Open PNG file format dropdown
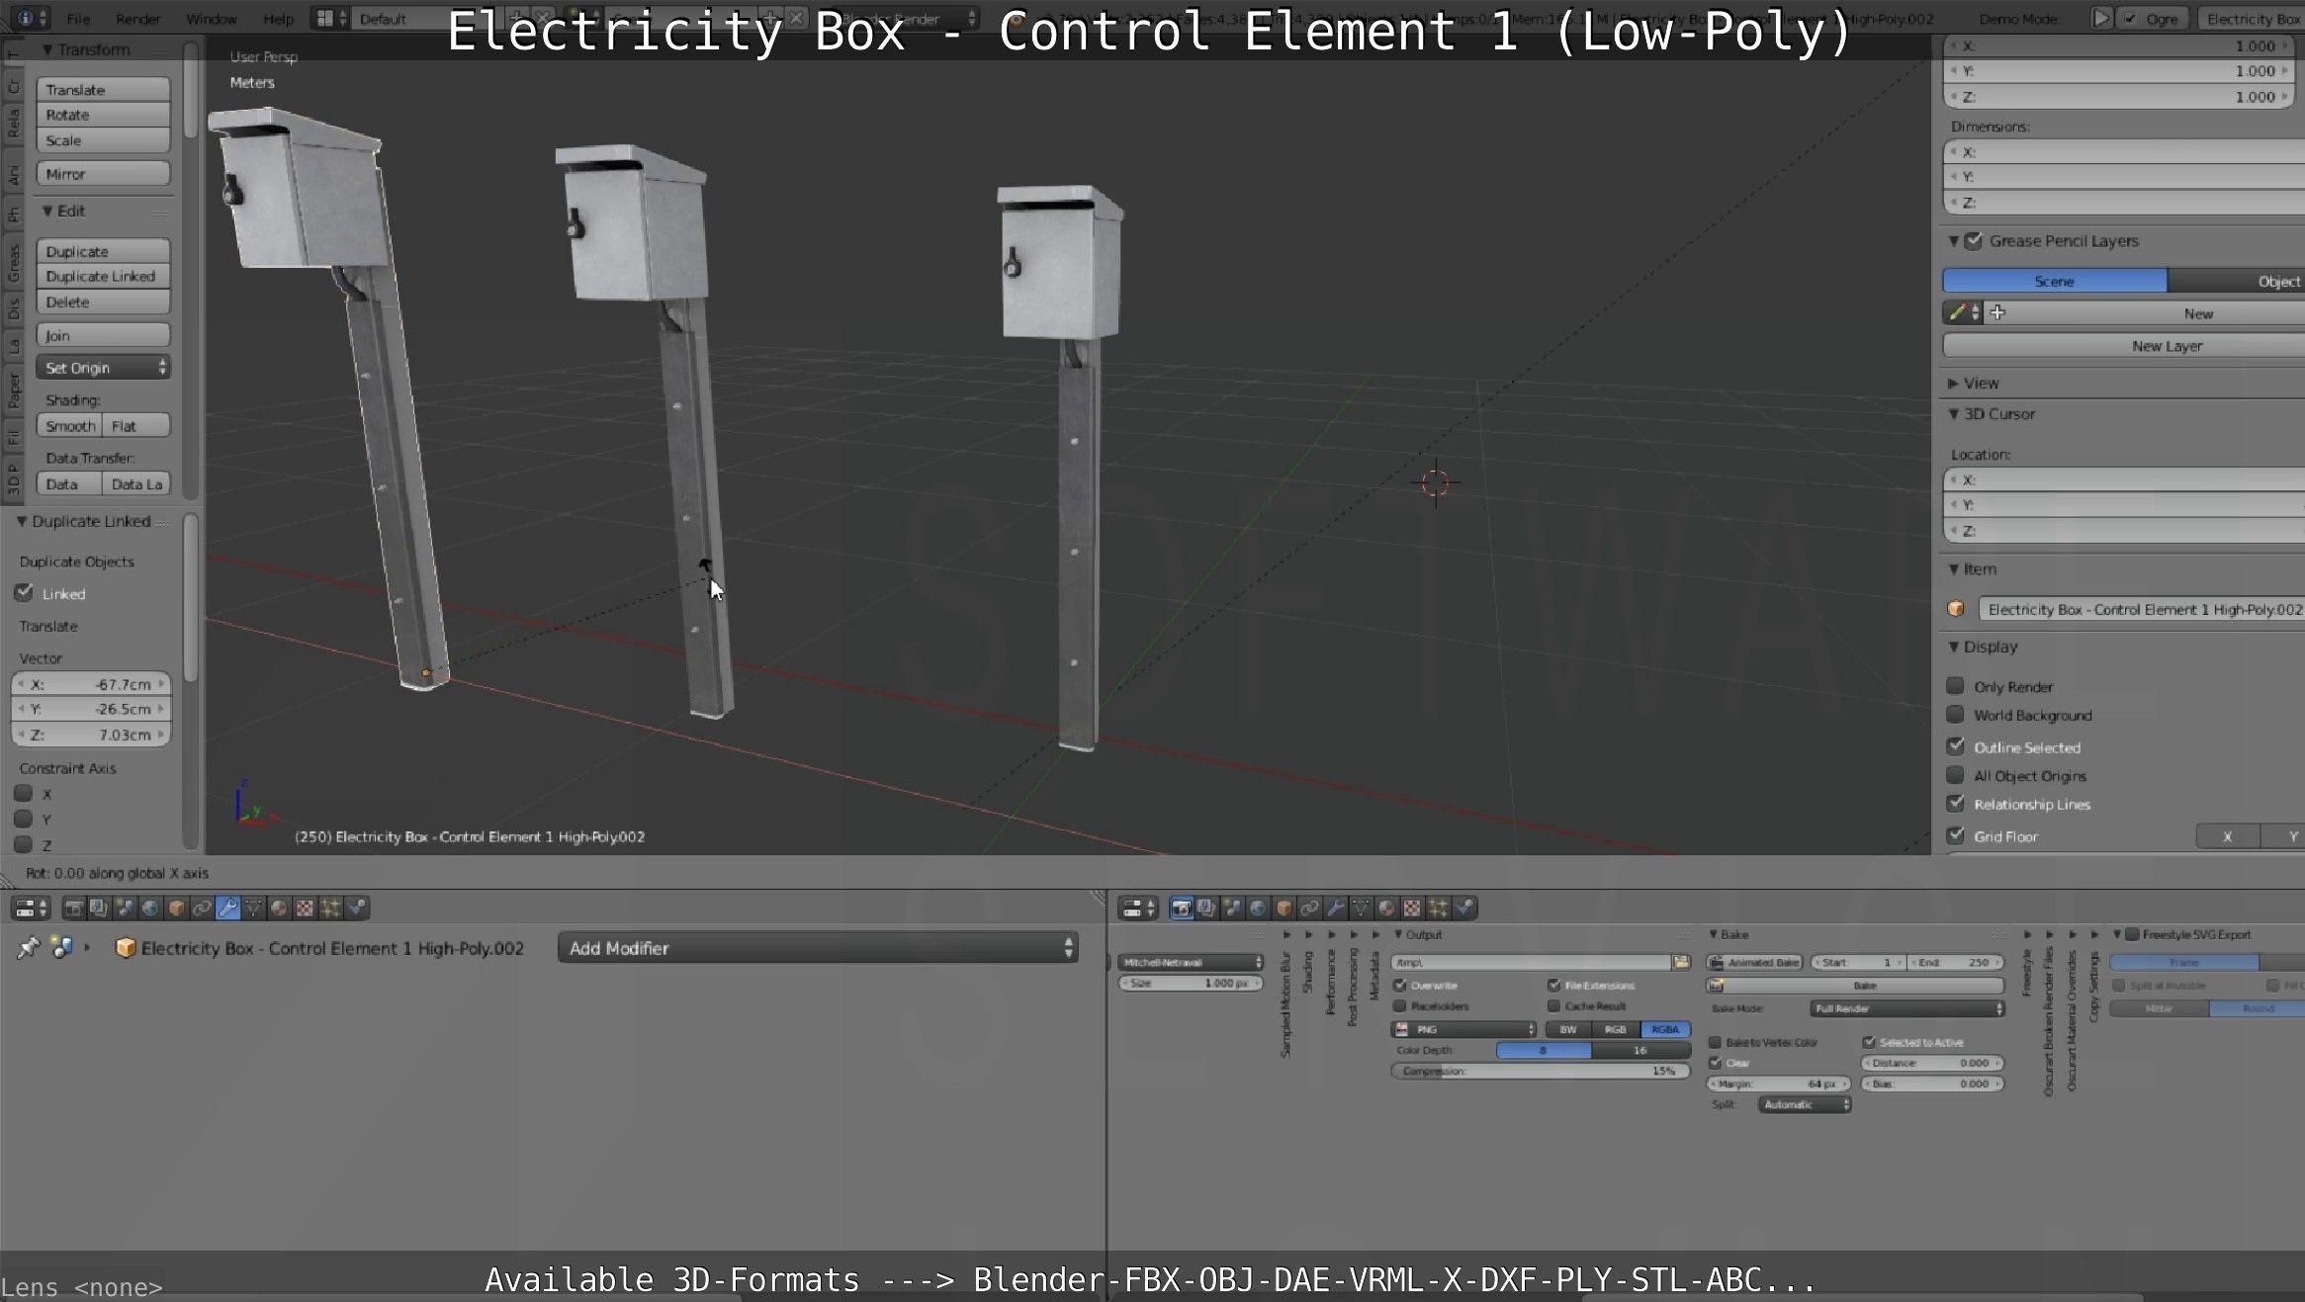 (x=1463, y=1029)
